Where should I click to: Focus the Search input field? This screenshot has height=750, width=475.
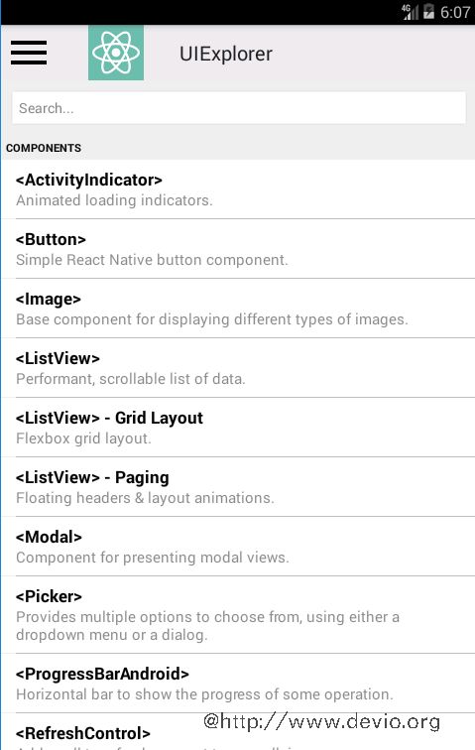pos(239,108)
